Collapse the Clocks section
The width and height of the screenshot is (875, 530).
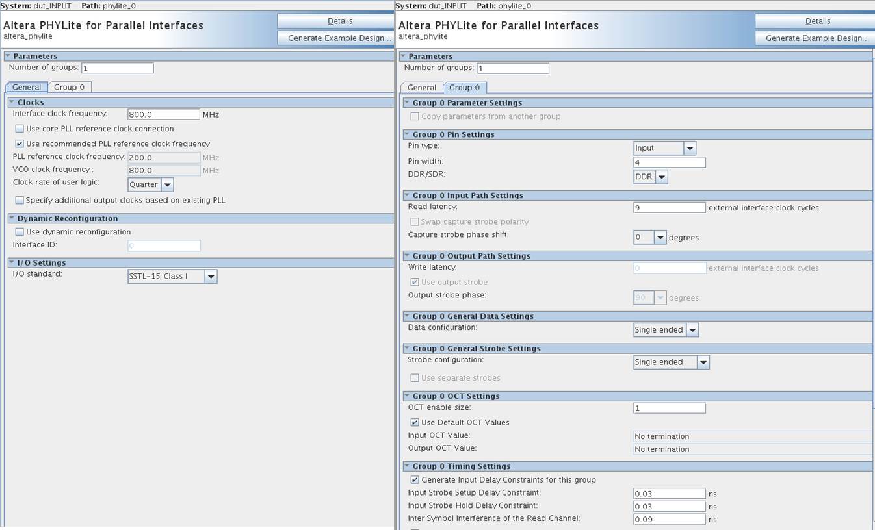point(12,103)
